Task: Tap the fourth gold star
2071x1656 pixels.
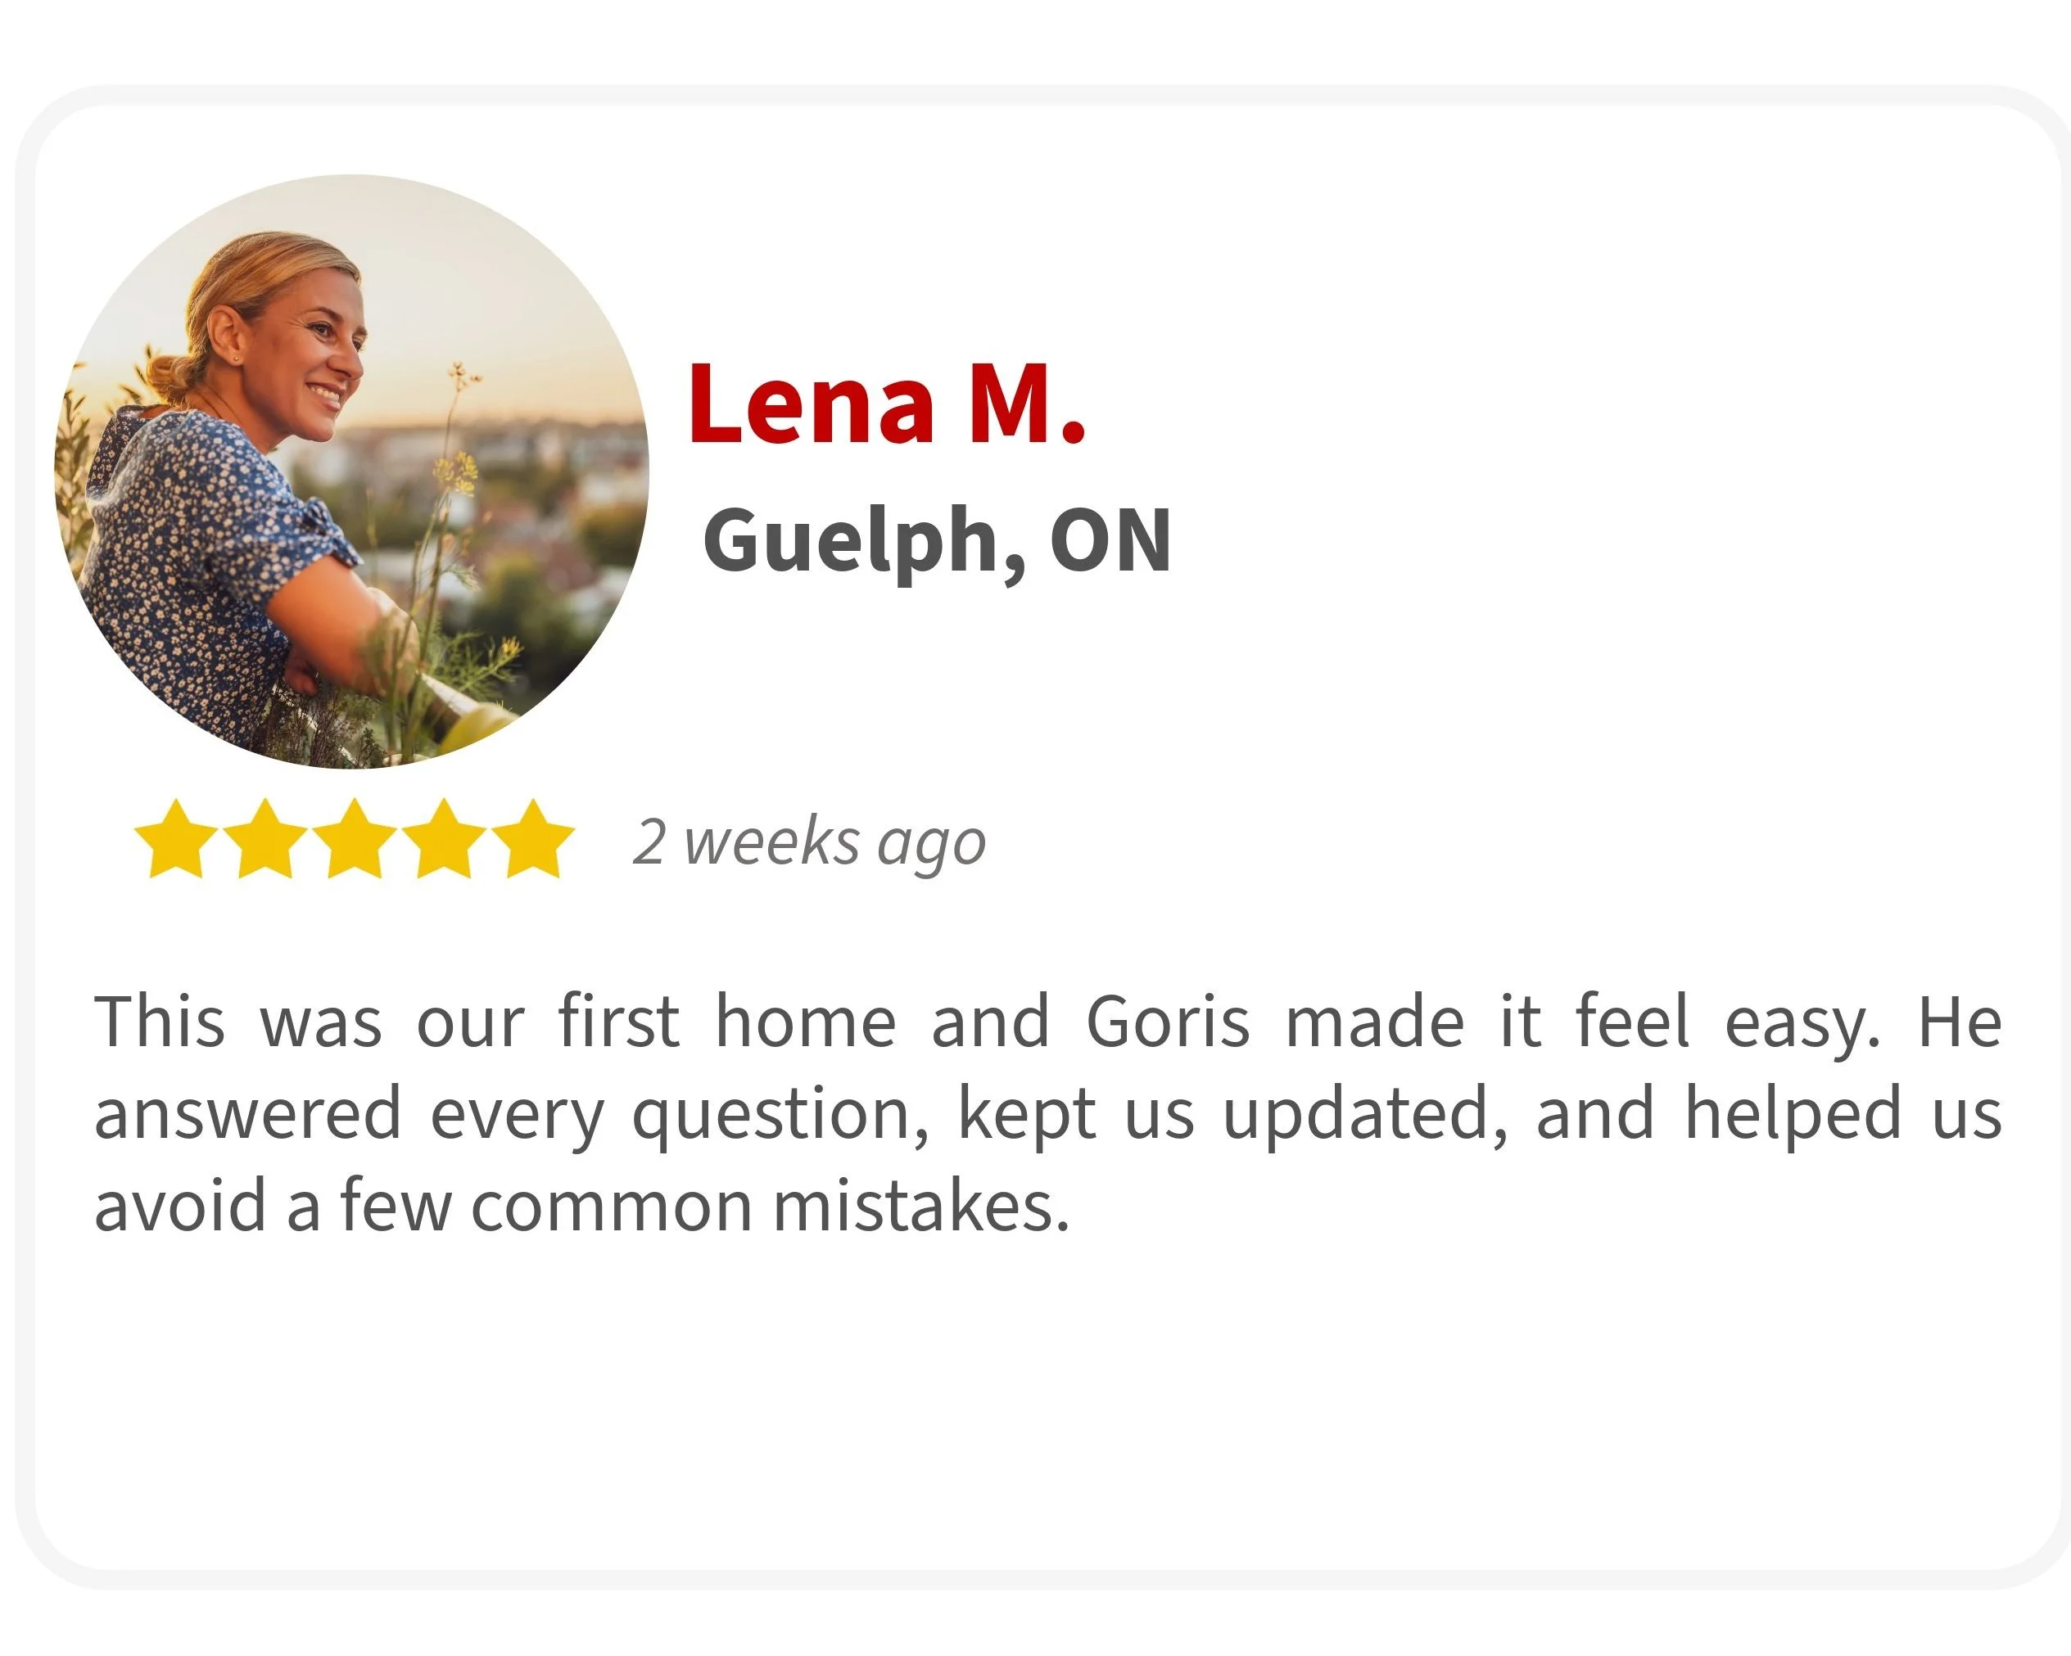Action: point(444,840)
